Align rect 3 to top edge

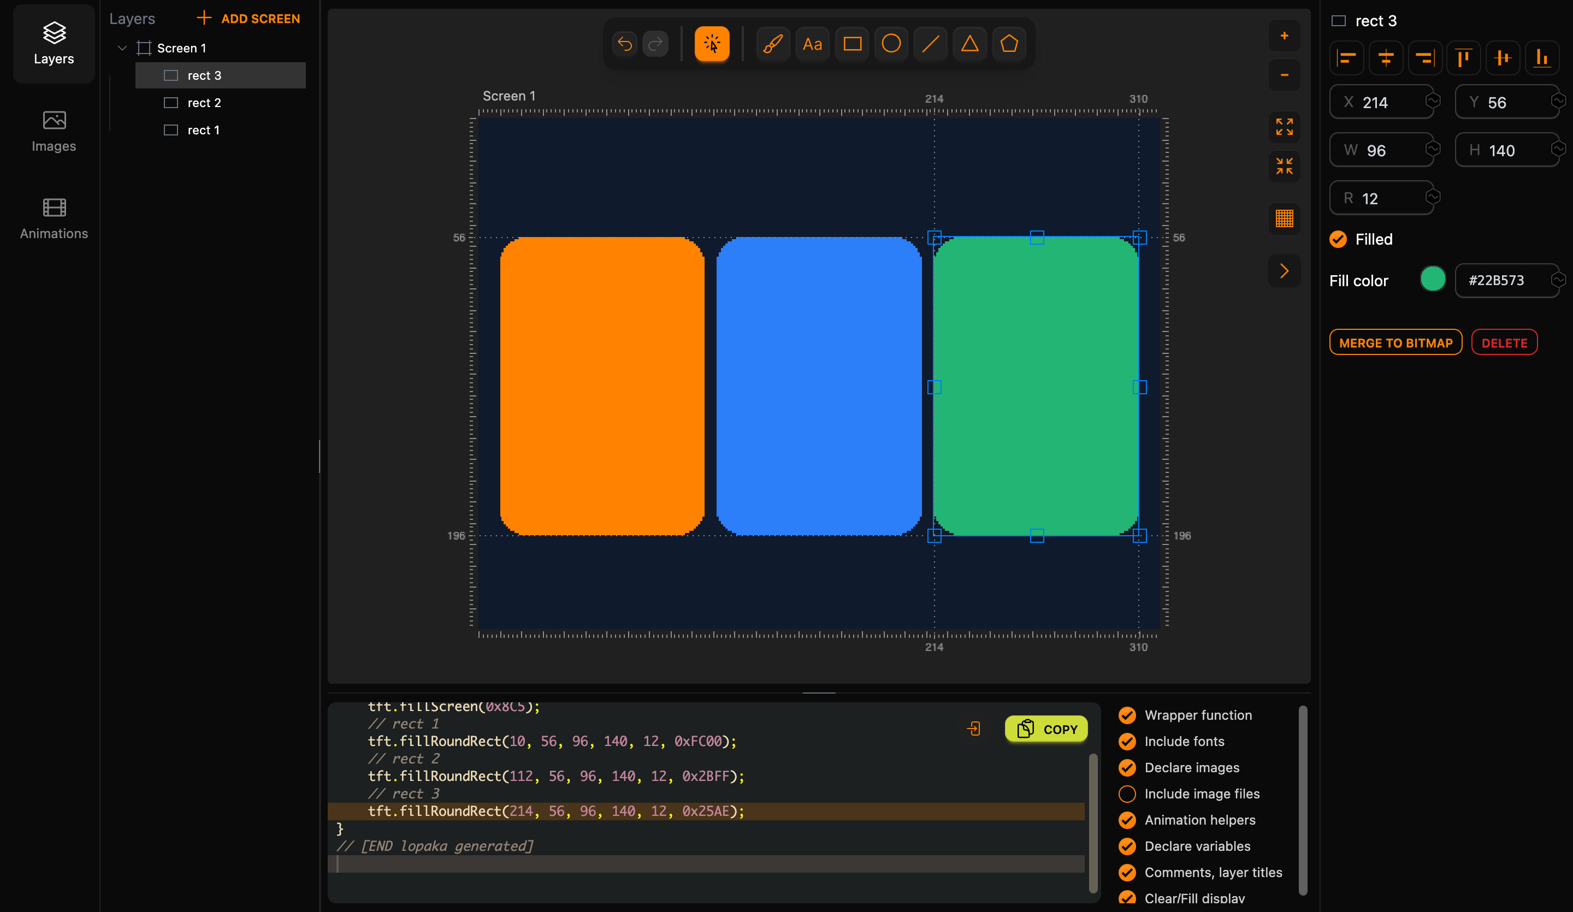pos(1463,58)
